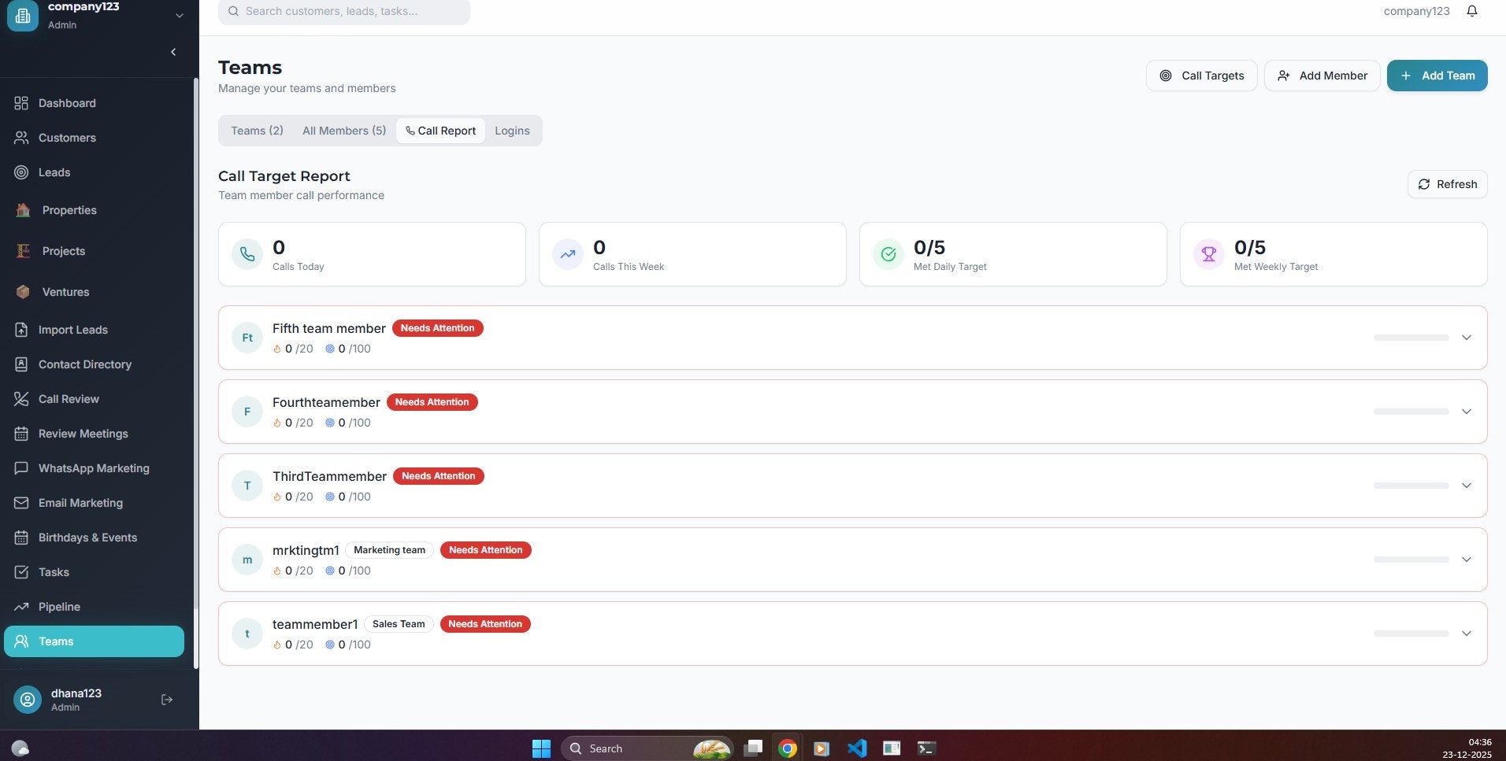The height and width of the screenshot is (761, 1506).
Task: Refresh the Call Target Report
Action: [1448, 184]
